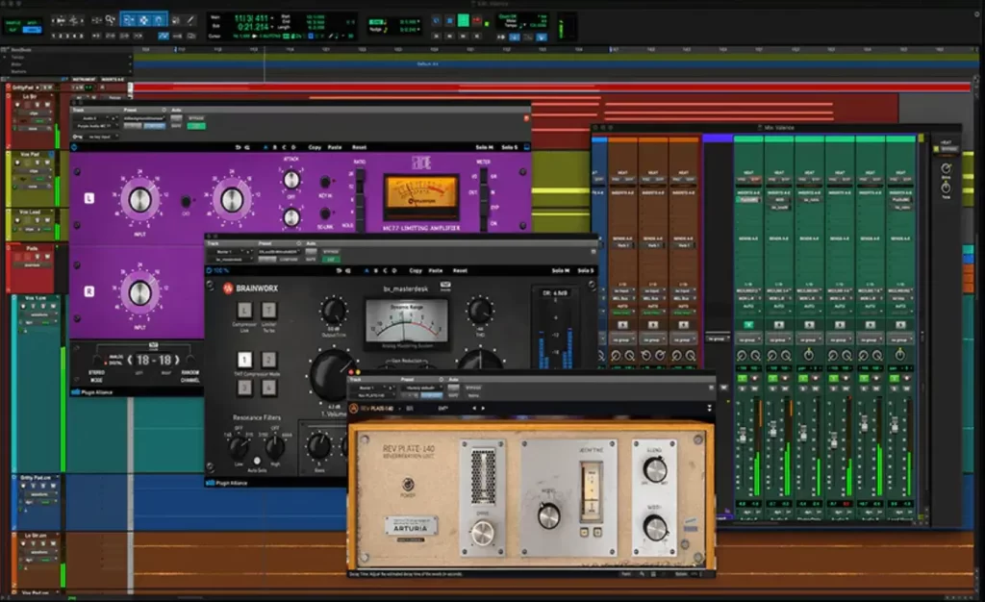985x602 pixels.
Task: Click the Resonance Filters Low knob in bx_masterdesk
Action: (x=239, y=447)
